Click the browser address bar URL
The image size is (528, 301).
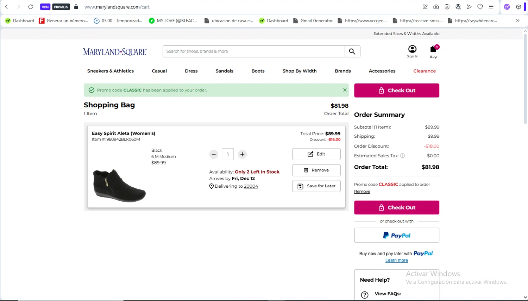pos(117,7)
